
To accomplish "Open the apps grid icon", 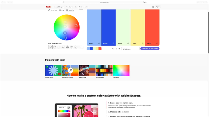I will (153, 7).
